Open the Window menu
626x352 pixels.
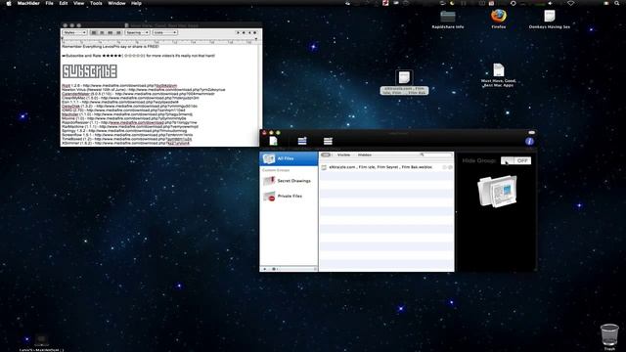[116, 3]
